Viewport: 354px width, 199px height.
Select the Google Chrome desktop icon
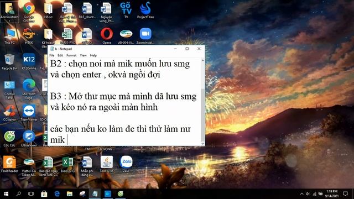[x=29, y=12]
